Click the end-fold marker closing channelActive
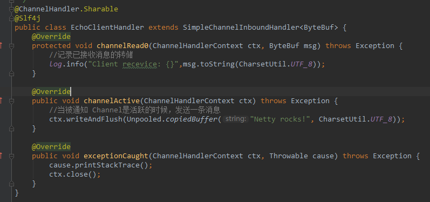The image size is (430, 202). [11, 129]
